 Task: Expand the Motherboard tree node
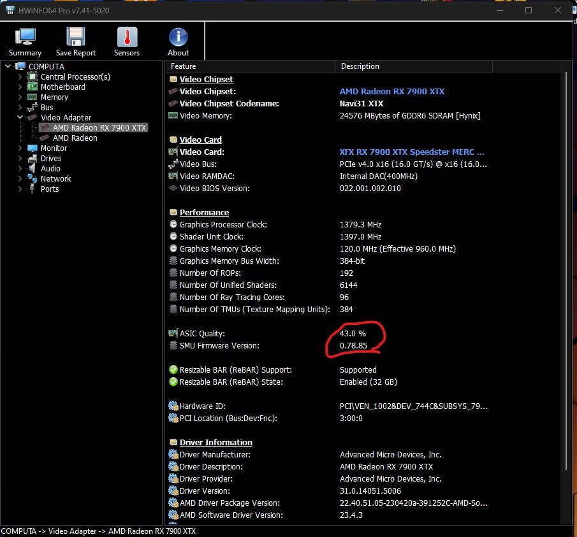(x=20, y=87)
